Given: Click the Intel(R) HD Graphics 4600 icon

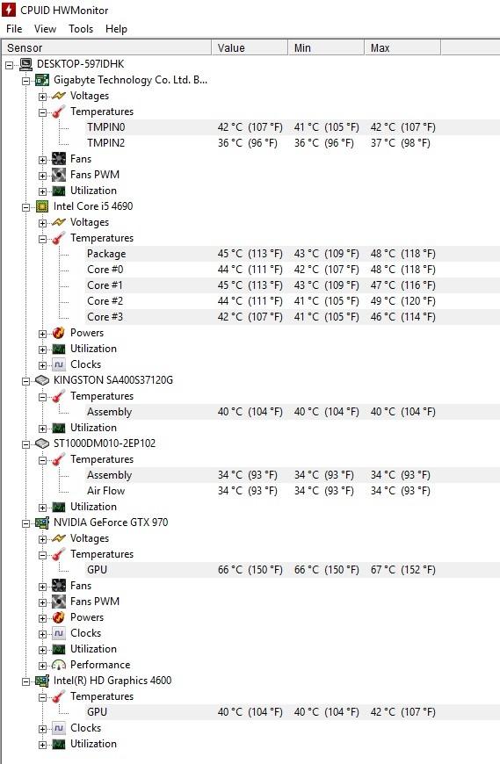Looking at the screenshot, I should tap(42, 681).
